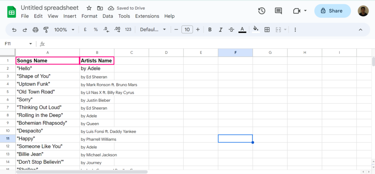Viewport: 375px width, 174px height.
Task: Click the vertical scrollbar thumb
Action: 373,62
